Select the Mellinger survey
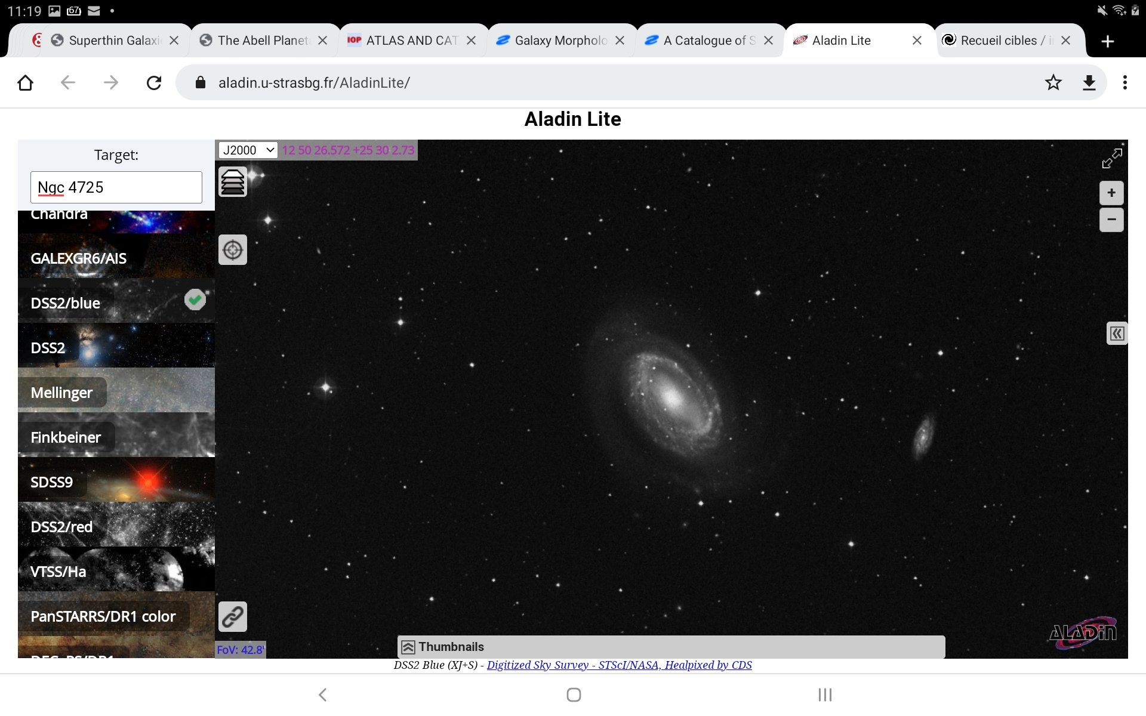The height and width of the screenshot is (716, 1146). [x=116, y=390]
